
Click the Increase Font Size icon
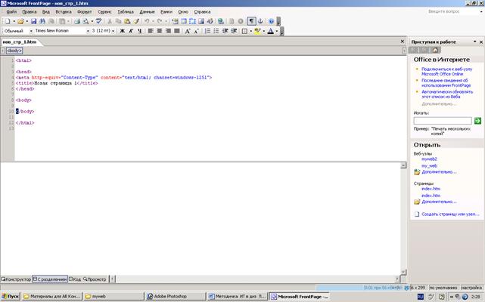tap(188, 31)
